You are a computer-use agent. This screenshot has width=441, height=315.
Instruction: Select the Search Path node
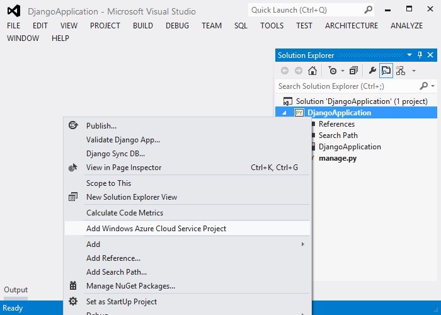338,135
